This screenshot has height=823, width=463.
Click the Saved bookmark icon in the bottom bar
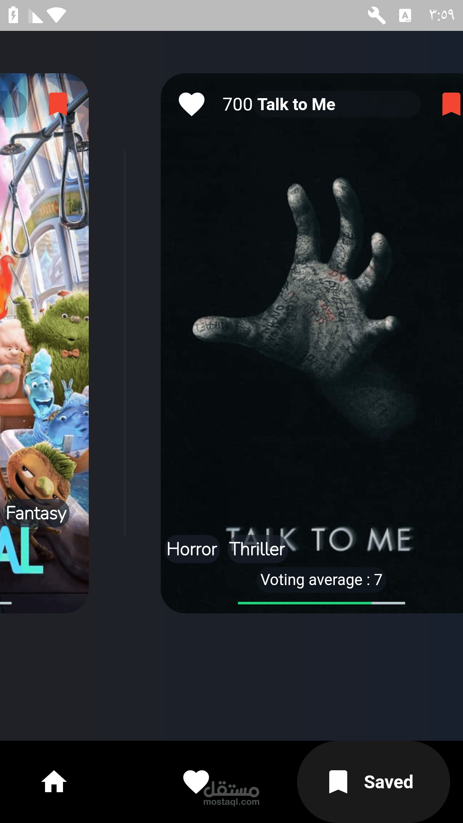[338, 782]
